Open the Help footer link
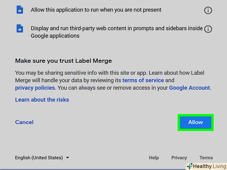The image size is (227, 170). [x=154, y=158]
